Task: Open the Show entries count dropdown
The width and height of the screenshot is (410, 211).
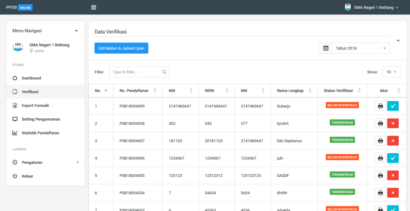Action: [391, 72]
